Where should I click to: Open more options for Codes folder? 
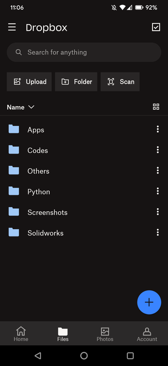click(x=158, y=150)
